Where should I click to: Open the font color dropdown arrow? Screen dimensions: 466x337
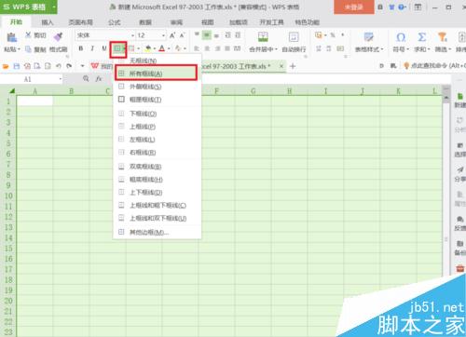pos(169,48)
